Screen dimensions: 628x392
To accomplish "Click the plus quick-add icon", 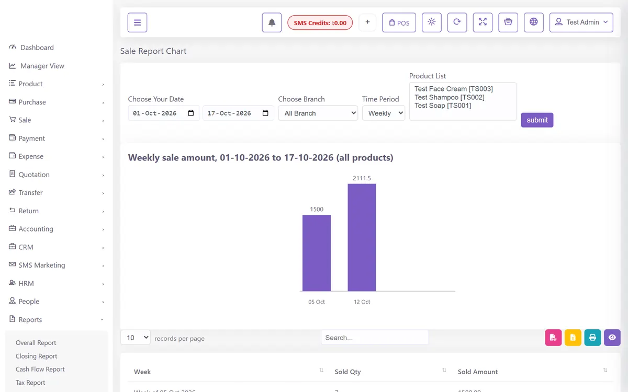I will pos(367,22).
